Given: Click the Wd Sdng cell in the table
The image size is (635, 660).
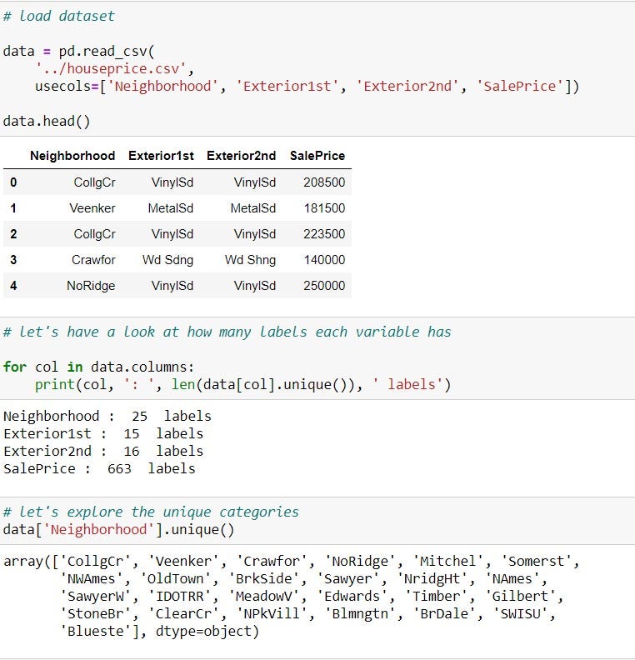Looking at the screenshot, I should pos(167,260).
